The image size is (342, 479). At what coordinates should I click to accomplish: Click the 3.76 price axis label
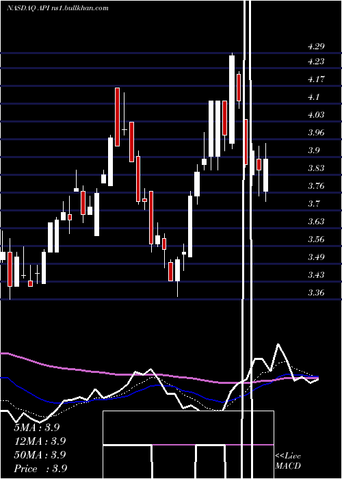click(x=316, y=185)
